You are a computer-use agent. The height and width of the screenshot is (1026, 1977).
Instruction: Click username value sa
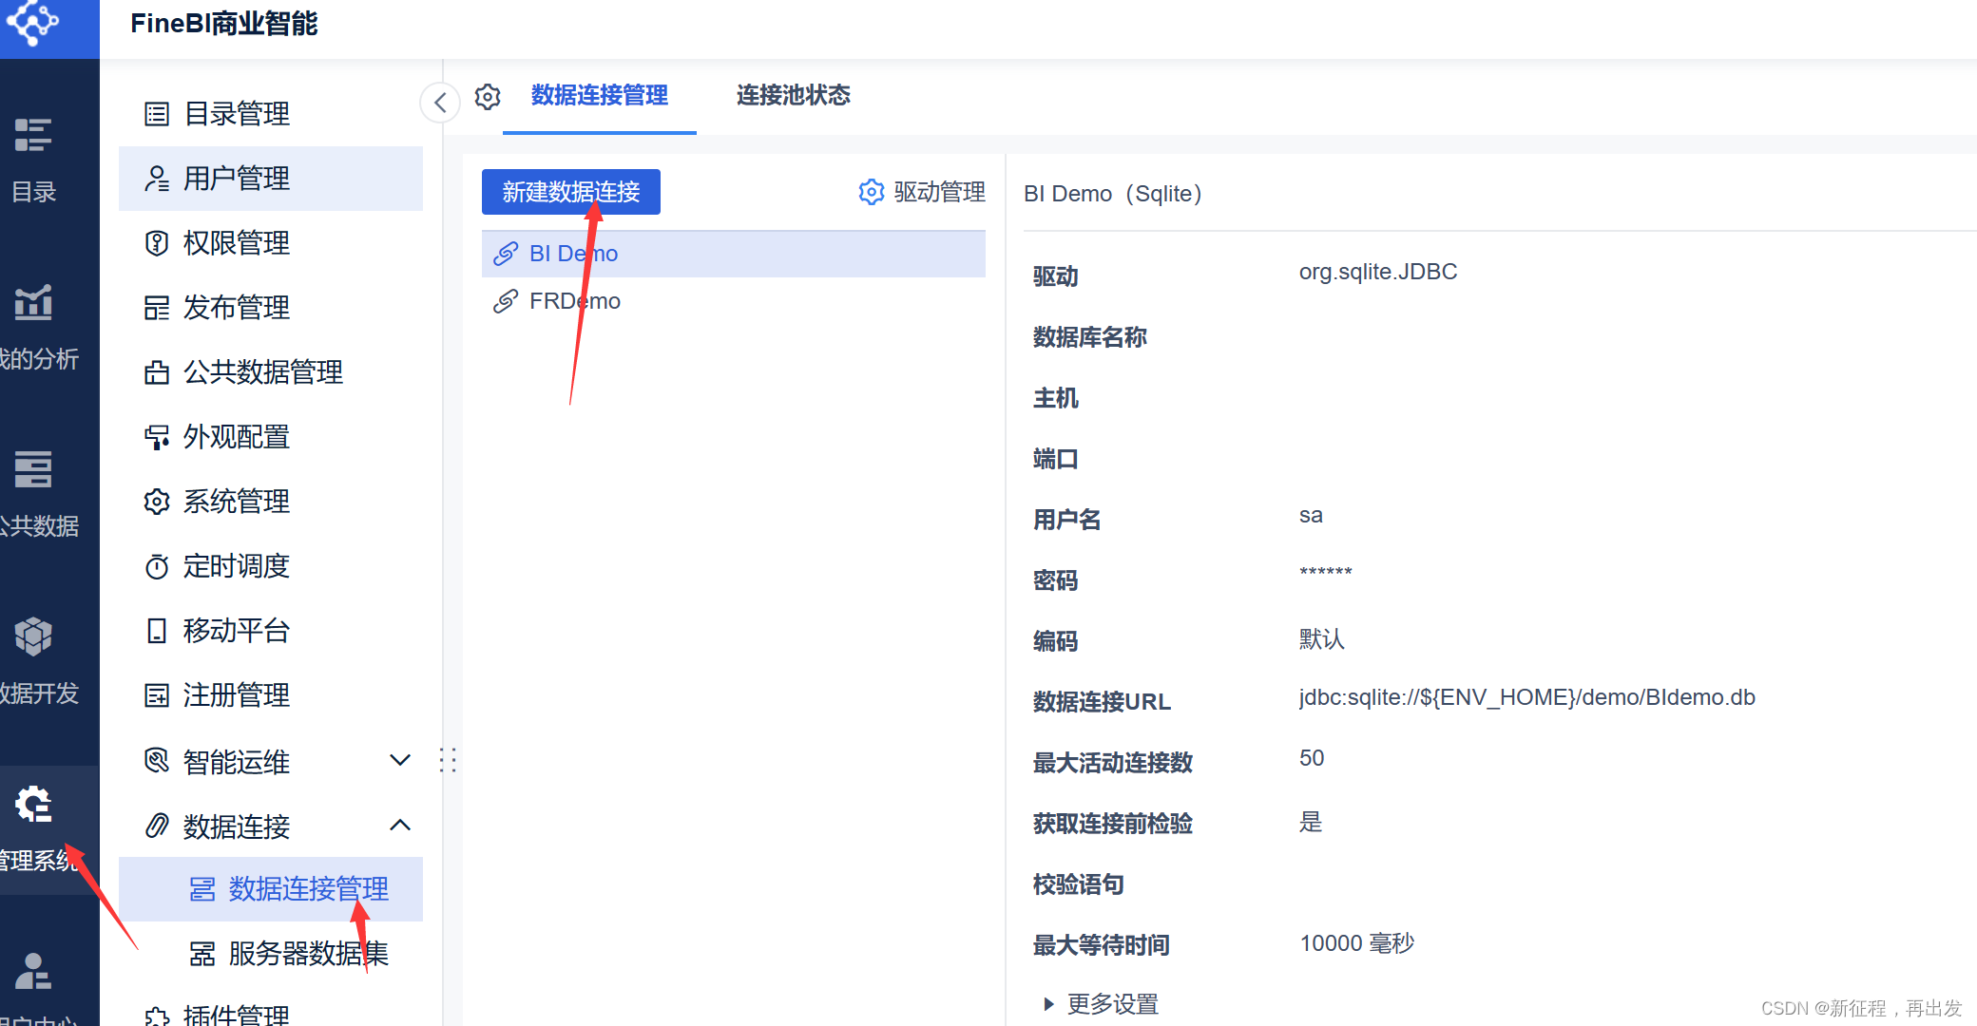pos(1311,515)
